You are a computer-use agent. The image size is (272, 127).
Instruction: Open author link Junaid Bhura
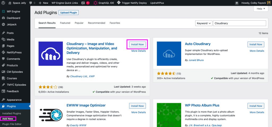click(196, 60)
